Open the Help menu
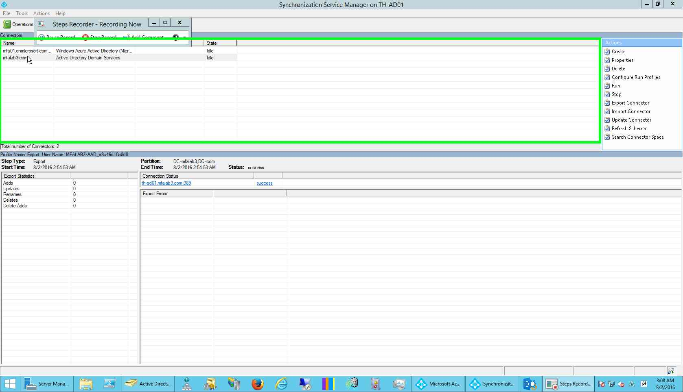The width and height of the screenshot is (683, 392). point(60,13)
